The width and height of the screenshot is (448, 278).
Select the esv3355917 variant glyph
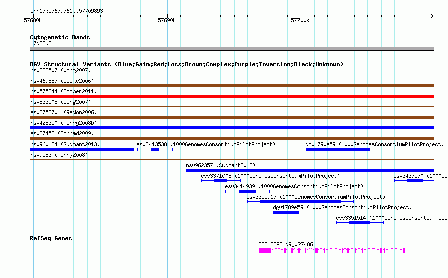(301, 202)
